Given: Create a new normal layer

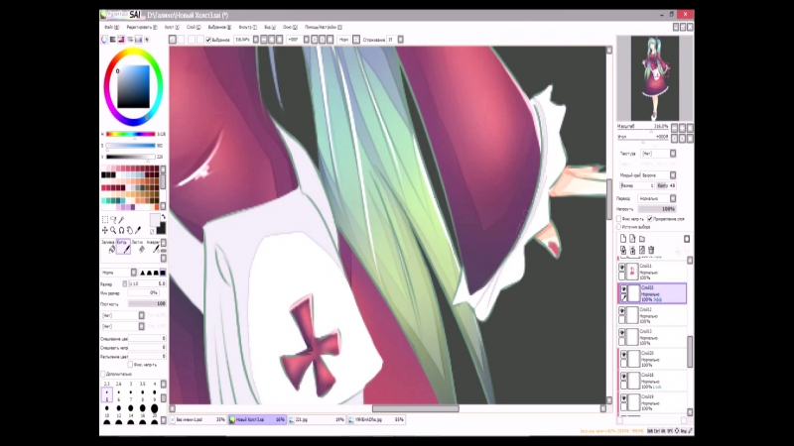Looking at the screenshot, I should (623, 239).
